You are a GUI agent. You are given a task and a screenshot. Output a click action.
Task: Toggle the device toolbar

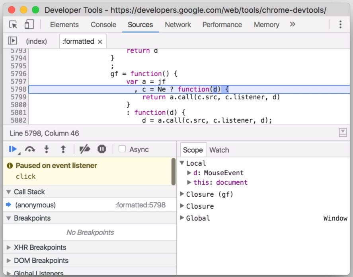click(x=29, y=24)
